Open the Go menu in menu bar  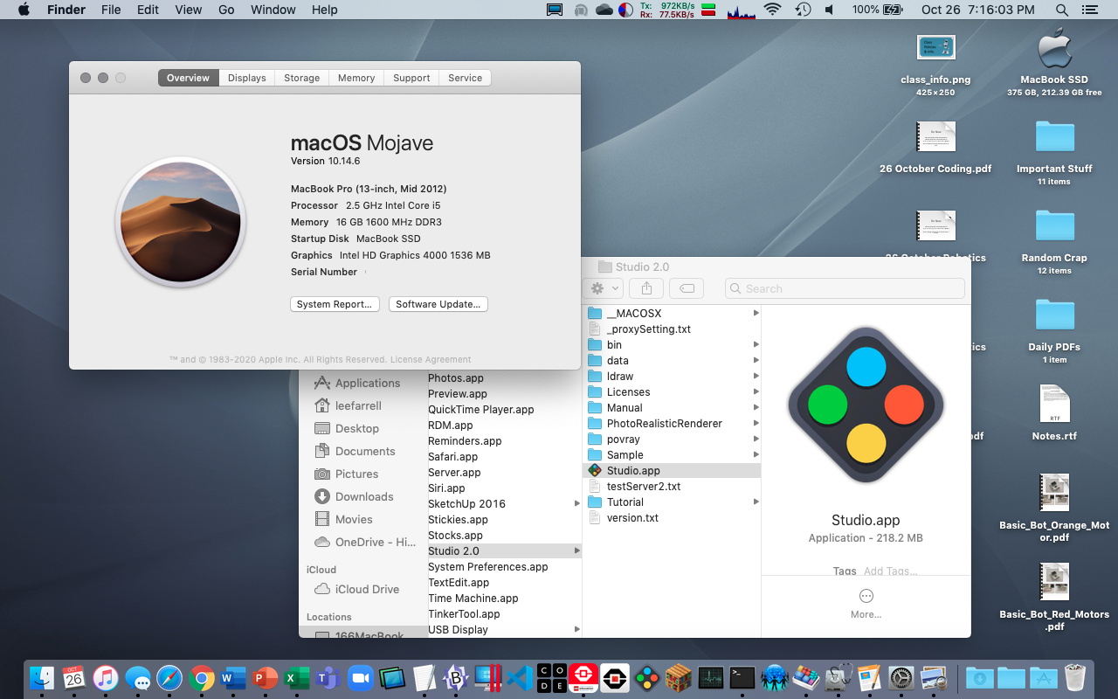(227, 10)
